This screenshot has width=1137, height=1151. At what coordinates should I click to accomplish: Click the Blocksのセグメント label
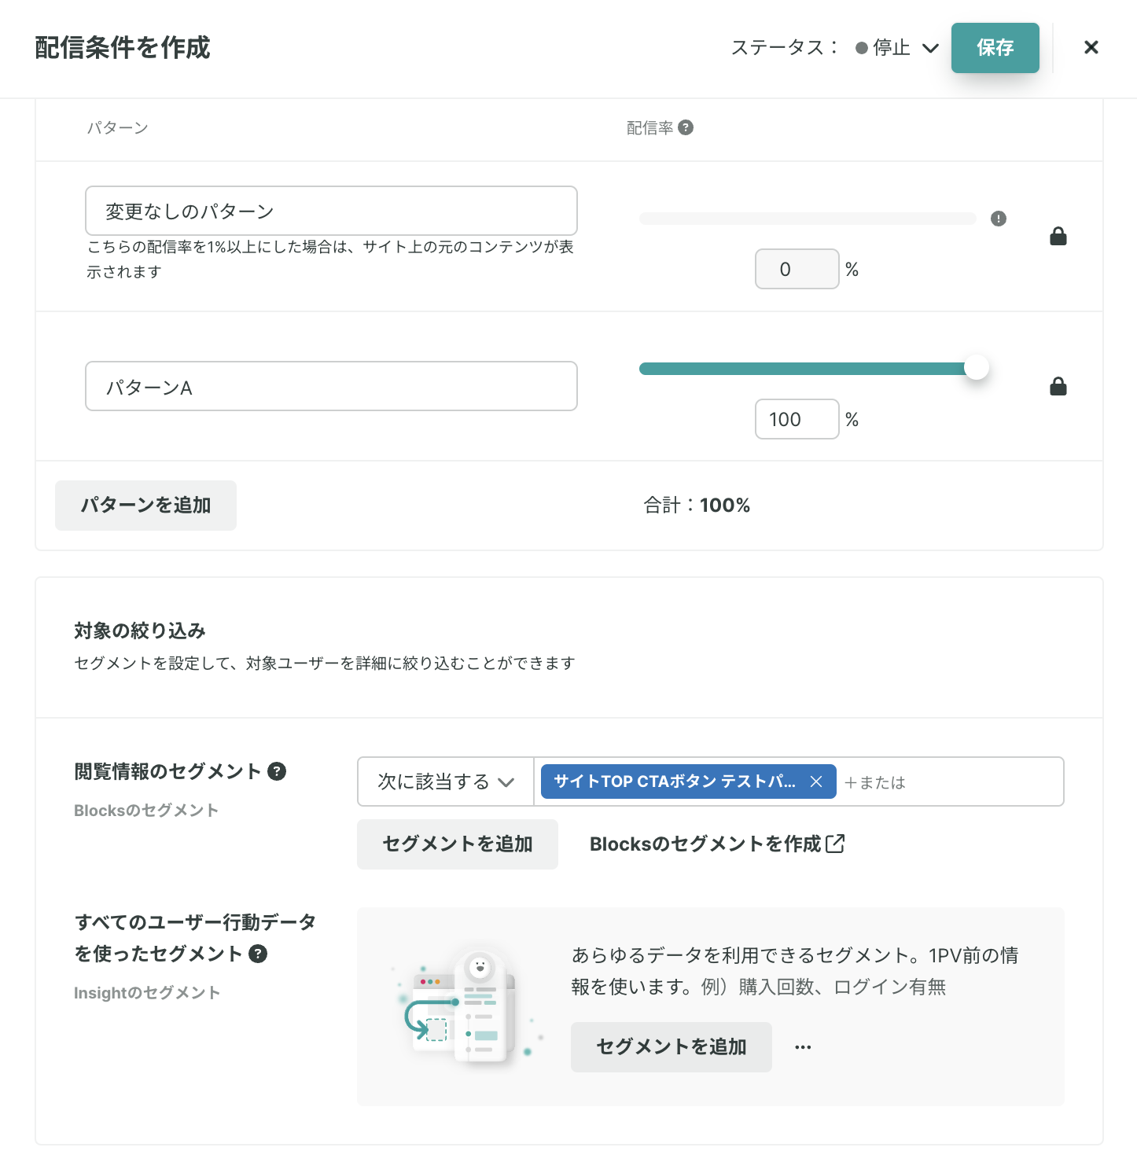coord(146,811)
